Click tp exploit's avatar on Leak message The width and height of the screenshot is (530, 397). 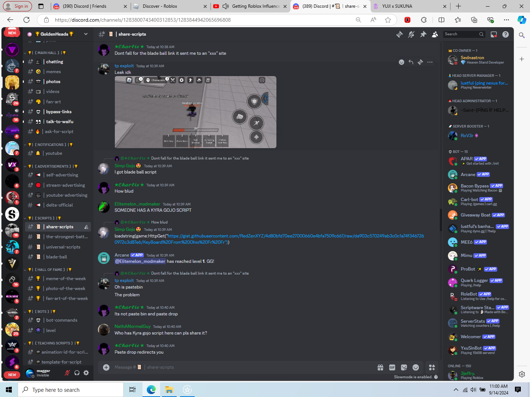(104, 69)
